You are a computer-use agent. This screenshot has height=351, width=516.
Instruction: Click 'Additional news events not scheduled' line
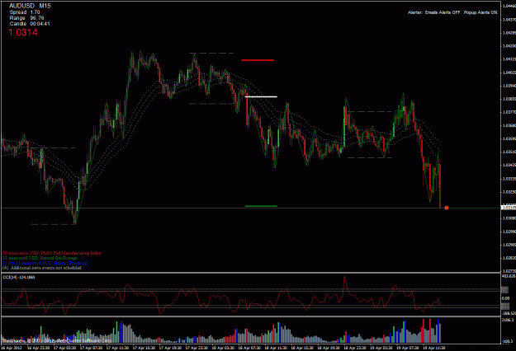[42, 268]
